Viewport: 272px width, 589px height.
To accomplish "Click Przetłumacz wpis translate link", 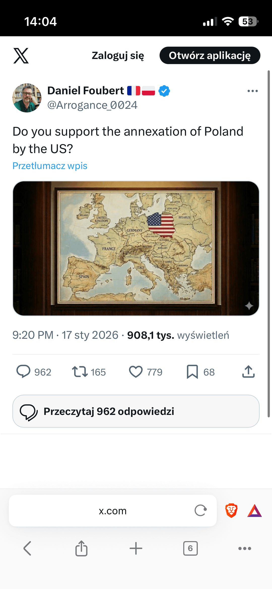I will click(x=50, y=166).
